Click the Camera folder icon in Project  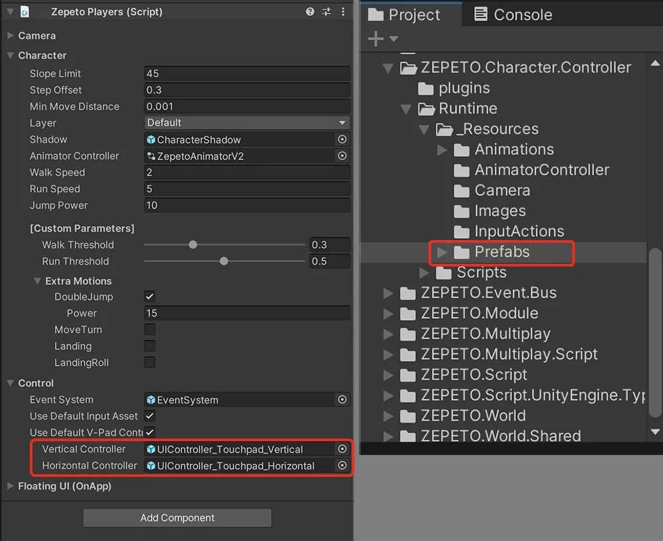461,191
